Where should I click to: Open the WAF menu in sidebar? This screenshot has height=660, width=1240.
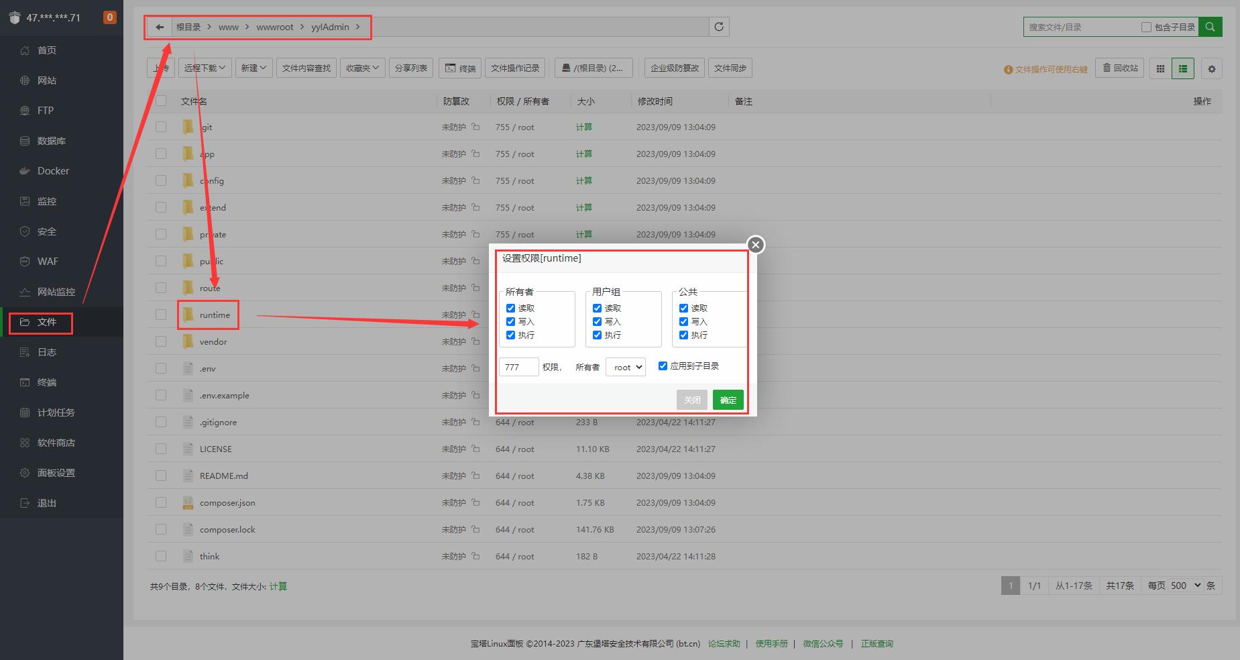point(48,262)
